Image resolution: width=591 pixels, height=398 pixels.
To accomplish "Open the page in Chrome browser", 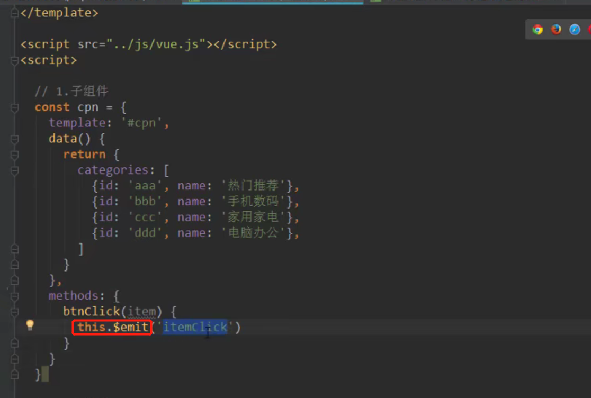I will click(x=538, y=29).
